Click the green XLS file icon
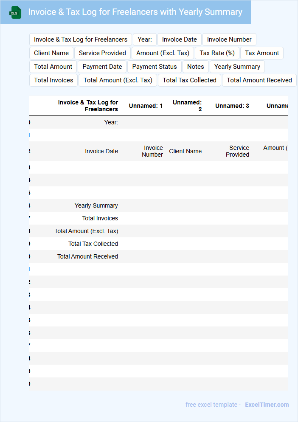 (15, 12)
